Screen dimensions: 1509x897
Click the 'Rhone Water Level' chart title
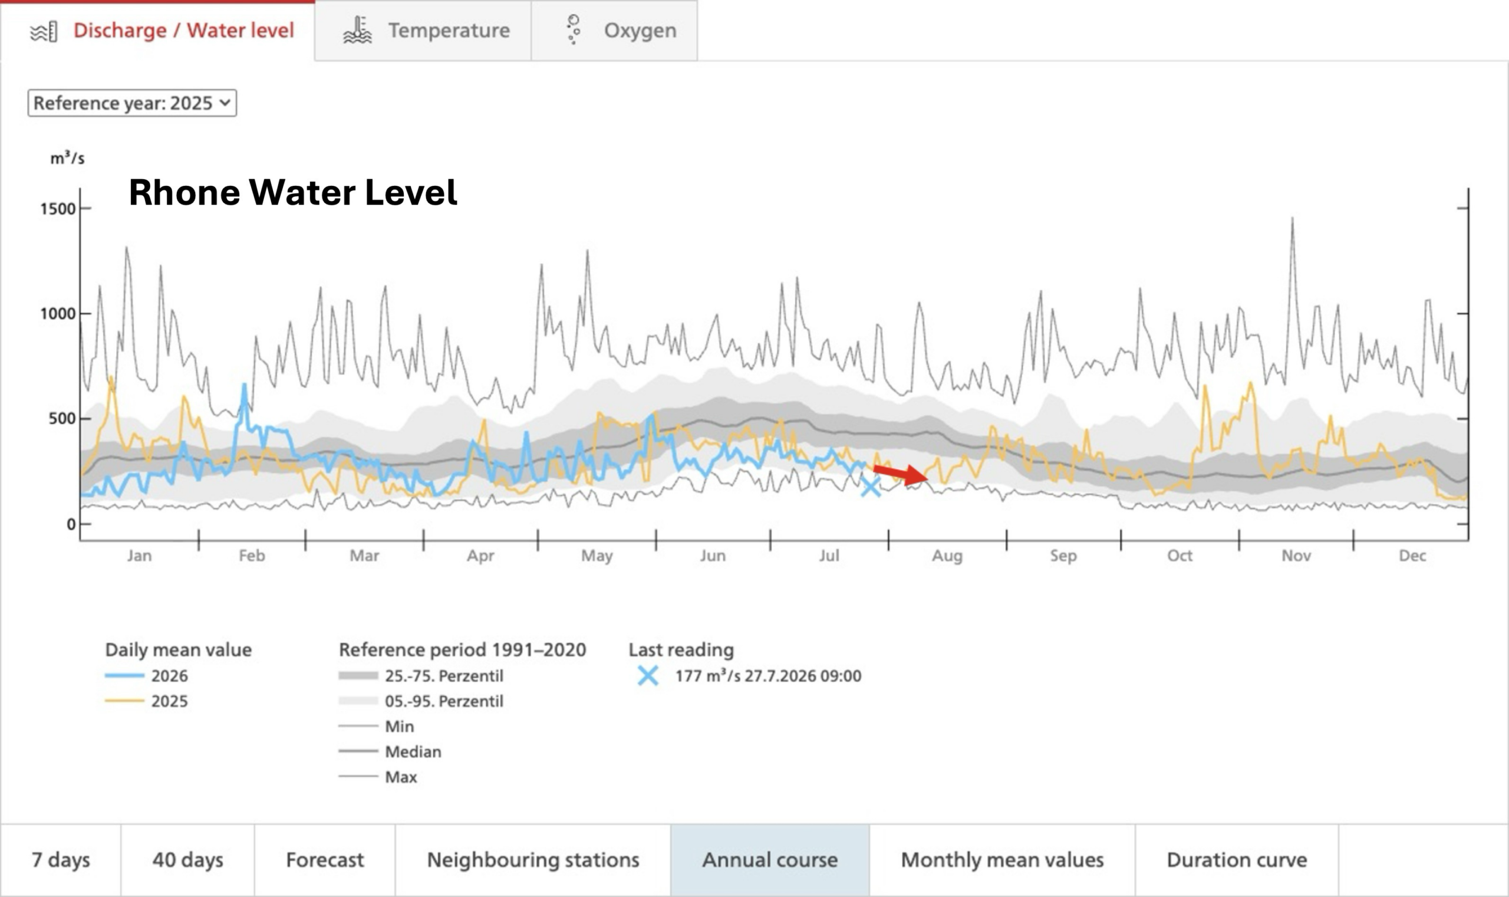293,192
